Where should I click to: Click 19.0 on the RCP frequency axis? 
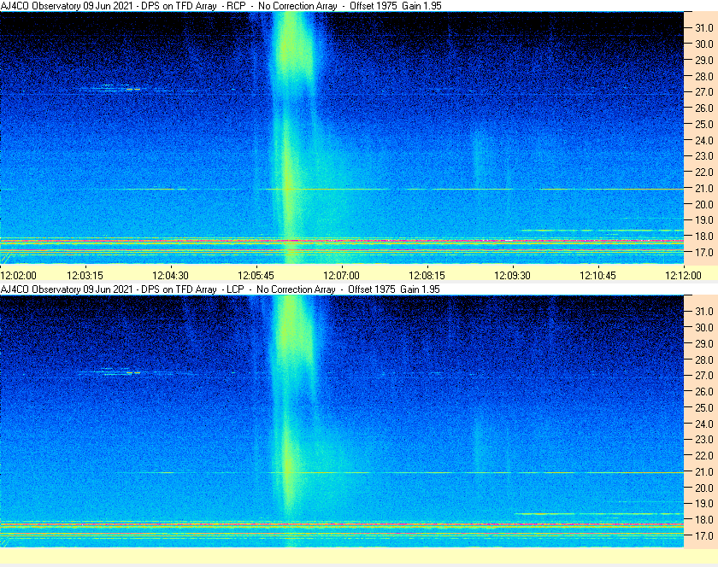click(704, 220)
